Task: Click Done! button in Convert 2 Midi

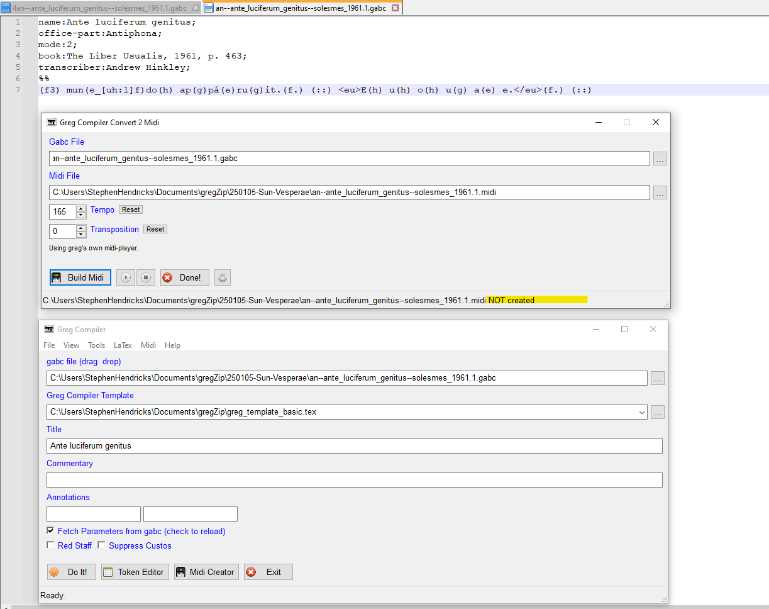Action: tap(185, 277)
